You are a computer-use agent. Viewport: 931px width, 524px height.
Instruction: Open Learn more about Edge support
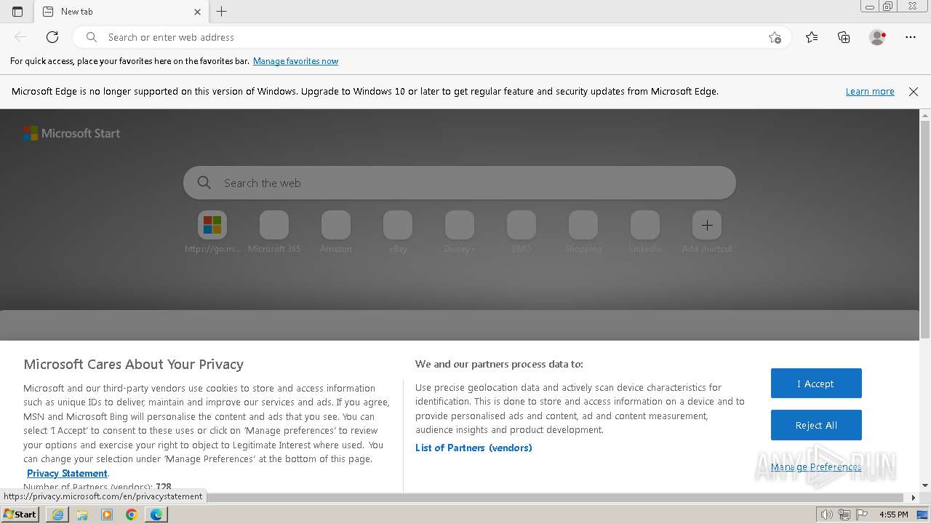[870, 92]
